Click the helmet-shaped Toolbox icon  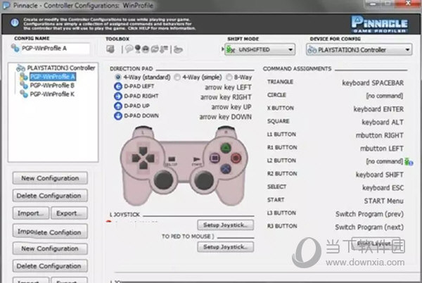pos(146,49)
